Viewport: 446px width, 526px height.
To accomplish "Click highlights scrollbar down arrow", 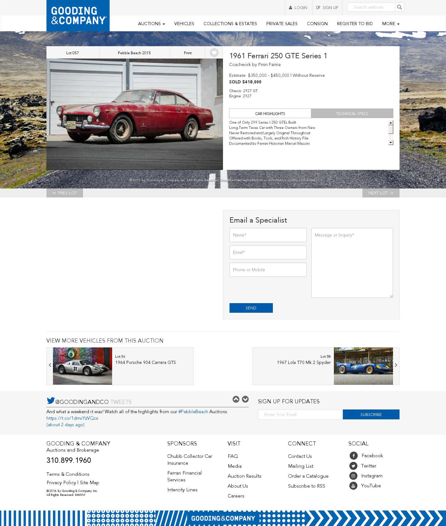I will click(x=391, y=143).
